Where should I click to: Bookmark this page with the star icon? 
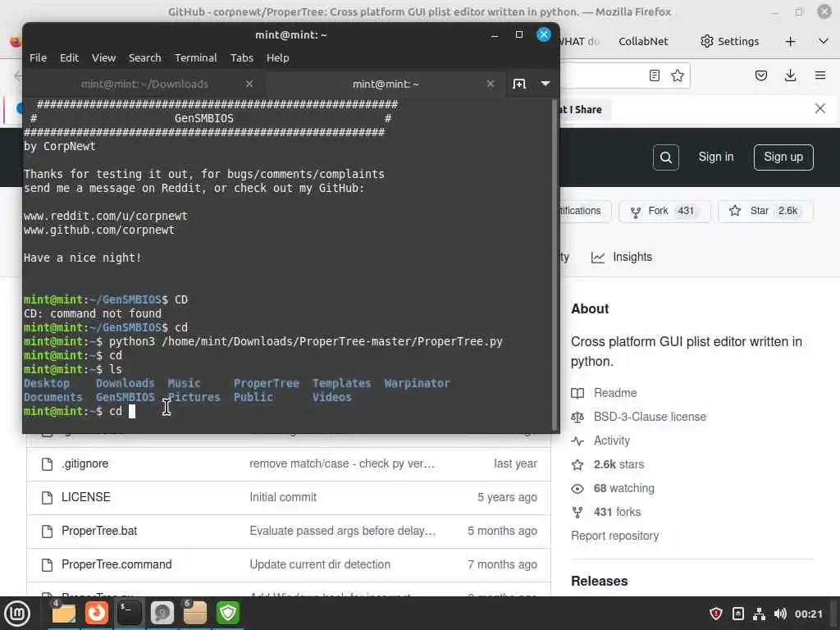click(677, 75)
